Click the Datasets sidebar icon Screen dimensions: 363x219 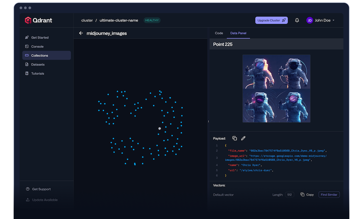[27, 64]
